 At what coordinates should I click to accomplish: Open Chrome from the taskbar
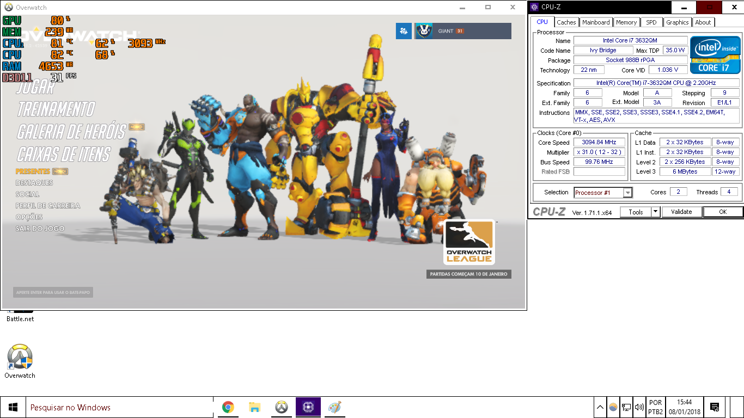point(228,407)
